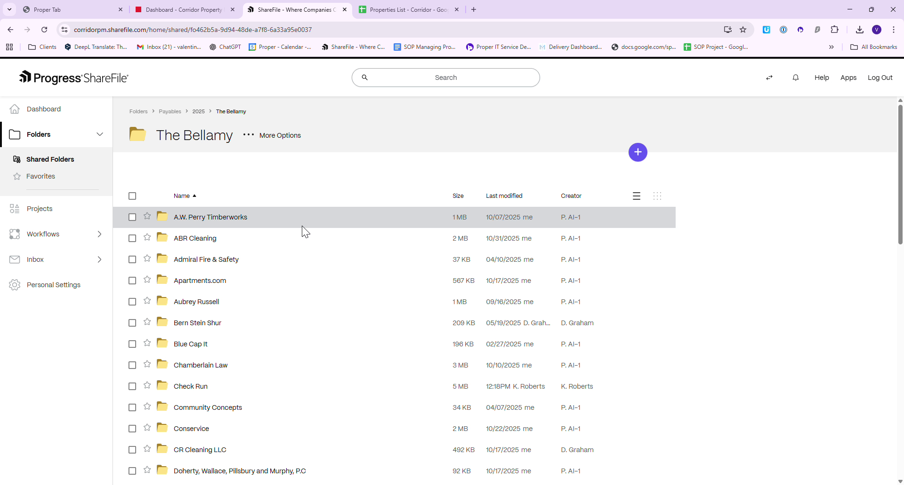The height and width of the screenshot is (485, 904).
Task: Go to 2025 breadcrumb folder
Action: (x=198, y=111)
